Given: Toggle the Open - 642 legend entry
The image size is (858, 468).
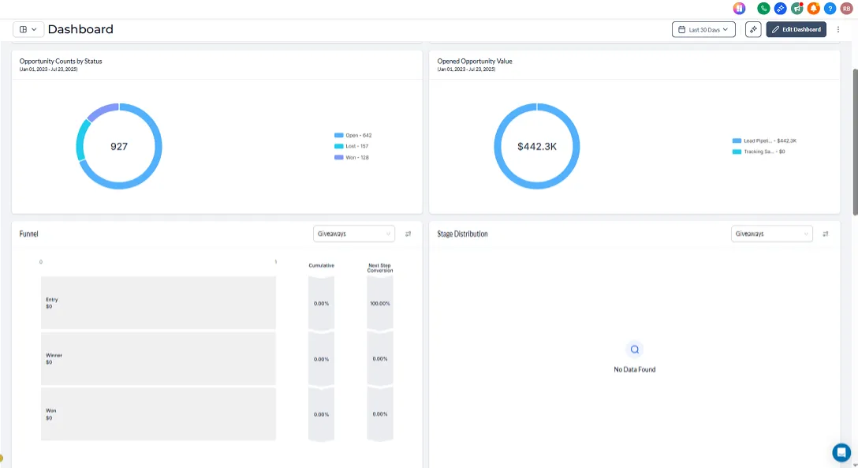Looking at the screenshot, I should point(353,135).
